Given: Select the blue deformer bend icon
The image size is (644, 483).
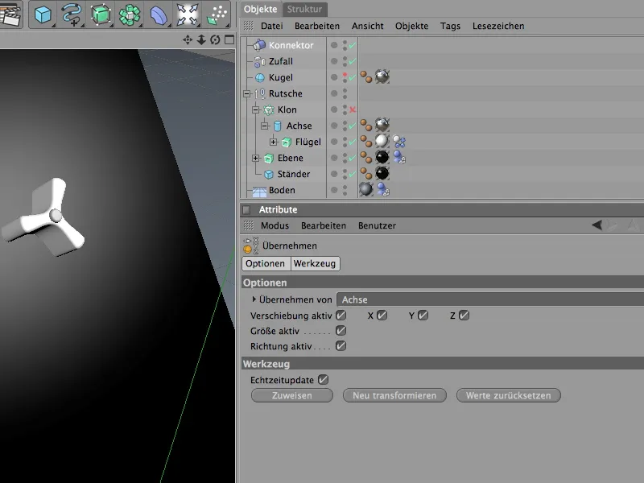Looking at the screenshot, I should pyautogui.click(x=158, y=14).
